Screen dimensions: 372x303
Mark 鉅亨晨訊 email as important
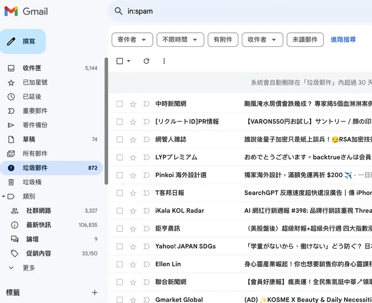(147, 229)
